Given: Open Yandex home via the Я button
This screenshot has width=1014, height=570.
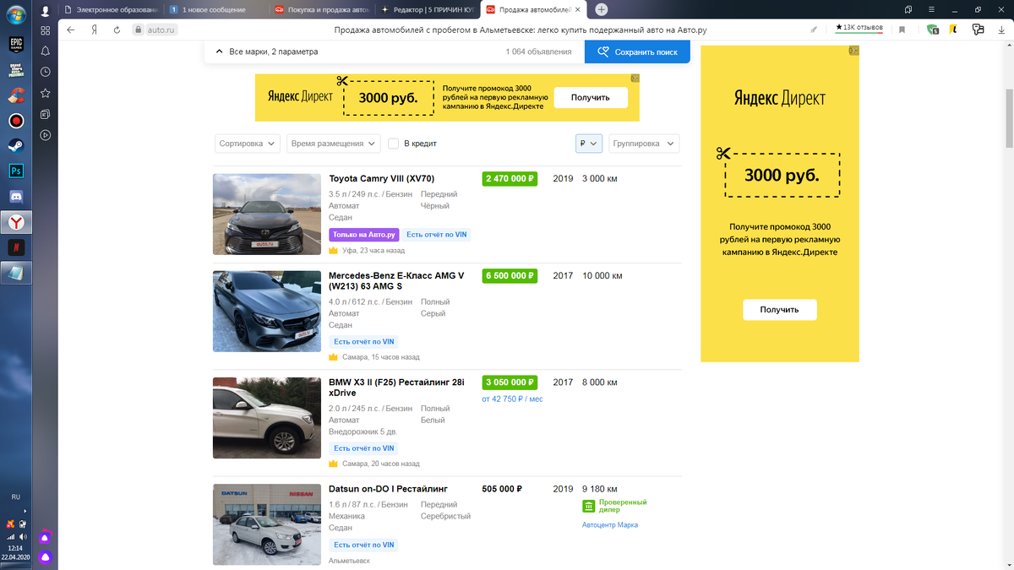Looking at the screenshot, I should [x=95, y=30].
